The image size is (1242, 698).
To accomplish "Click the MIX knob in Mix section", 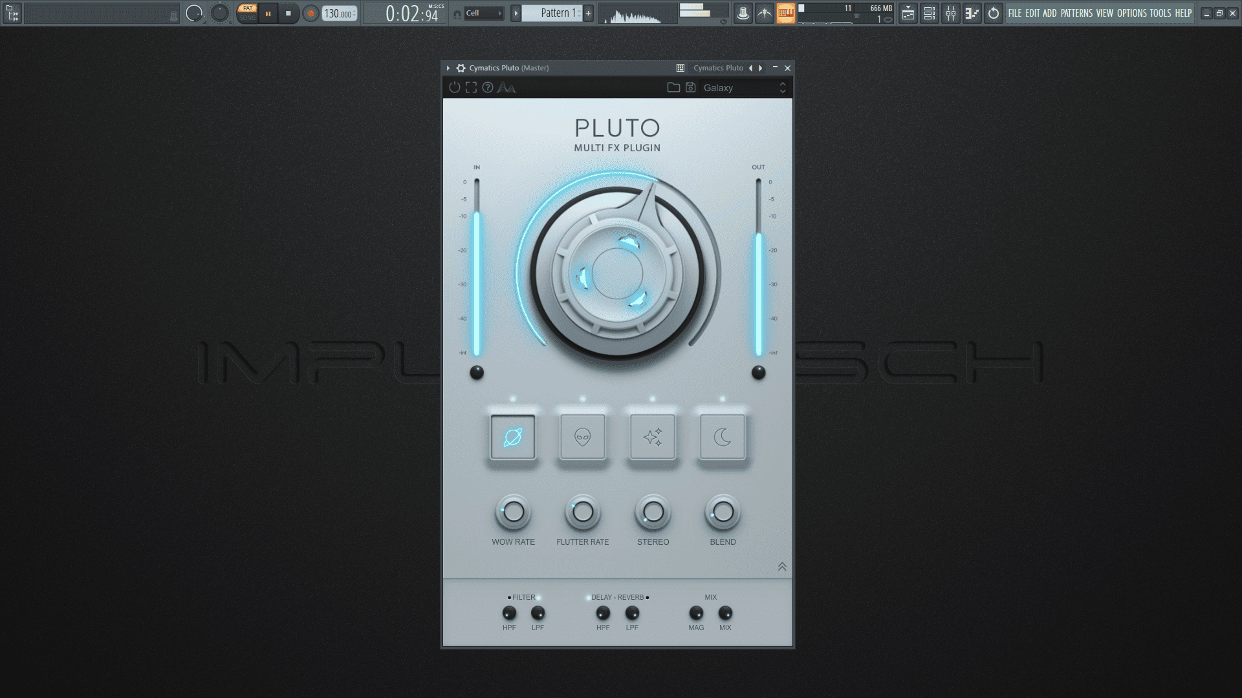I will pyautogui.click(x=726, y=613).
